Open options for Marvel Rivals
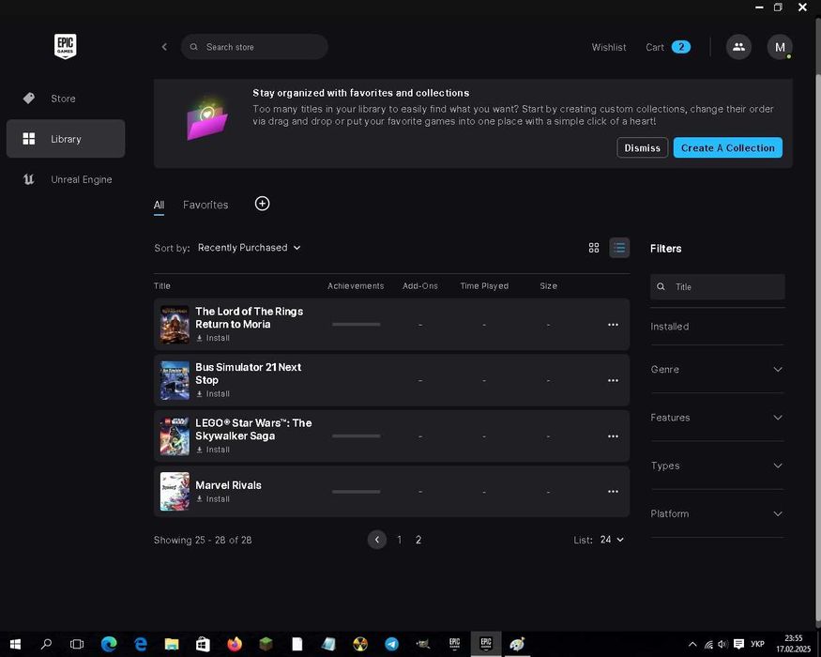Image resolution: width=821 pixels, height=657 pixels. 613,492
